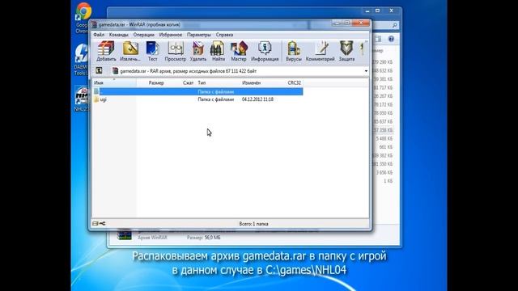
Task: Click the Защита (Protect) shield icon
Action: [346, 51]
